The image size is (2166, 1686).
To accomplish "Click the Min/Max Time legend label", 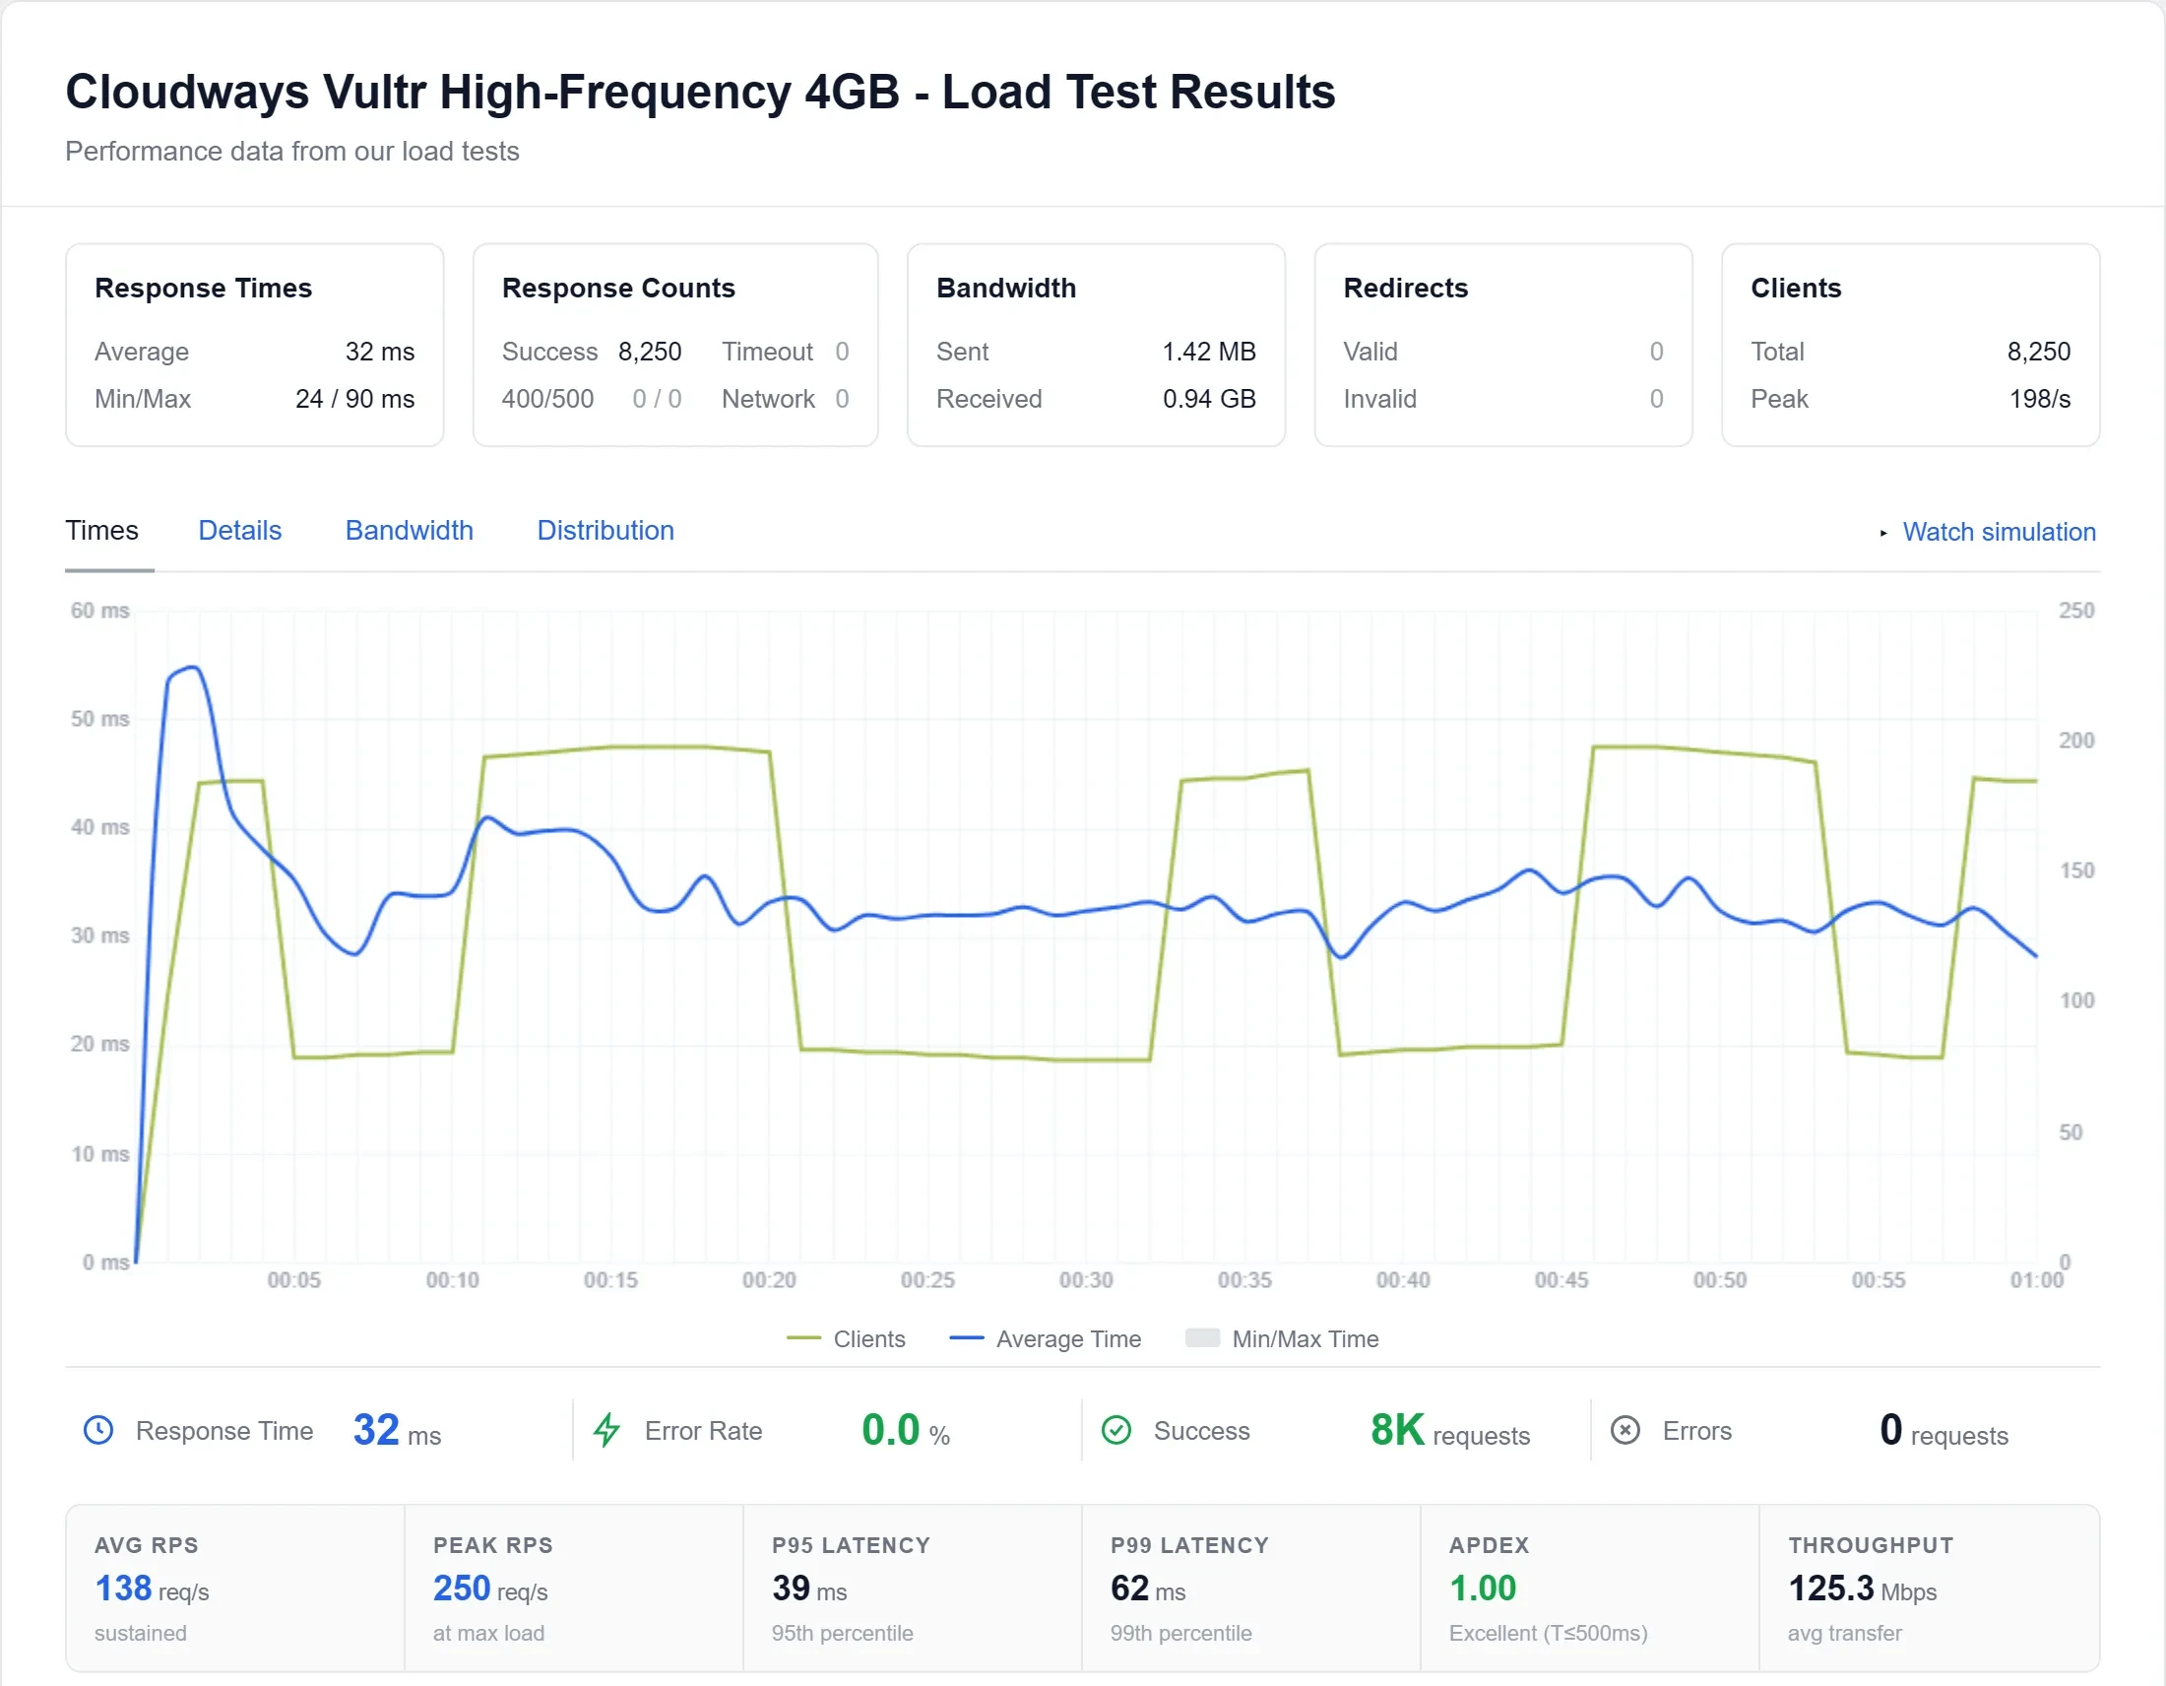I will [x=1306, y=1339].
